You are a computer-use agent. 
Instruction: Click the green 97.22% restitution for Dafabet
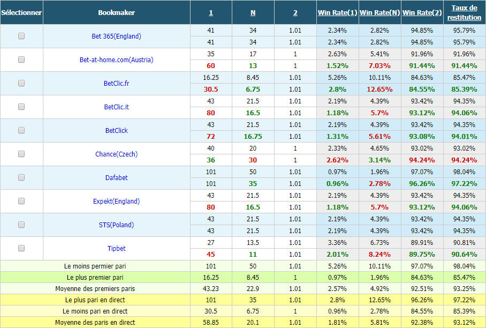(464, 184)
